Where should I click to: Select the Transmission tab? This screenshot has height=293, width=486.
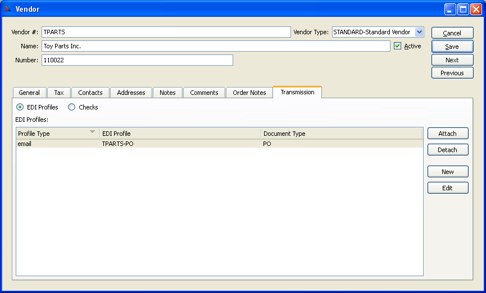click(297, 92)
